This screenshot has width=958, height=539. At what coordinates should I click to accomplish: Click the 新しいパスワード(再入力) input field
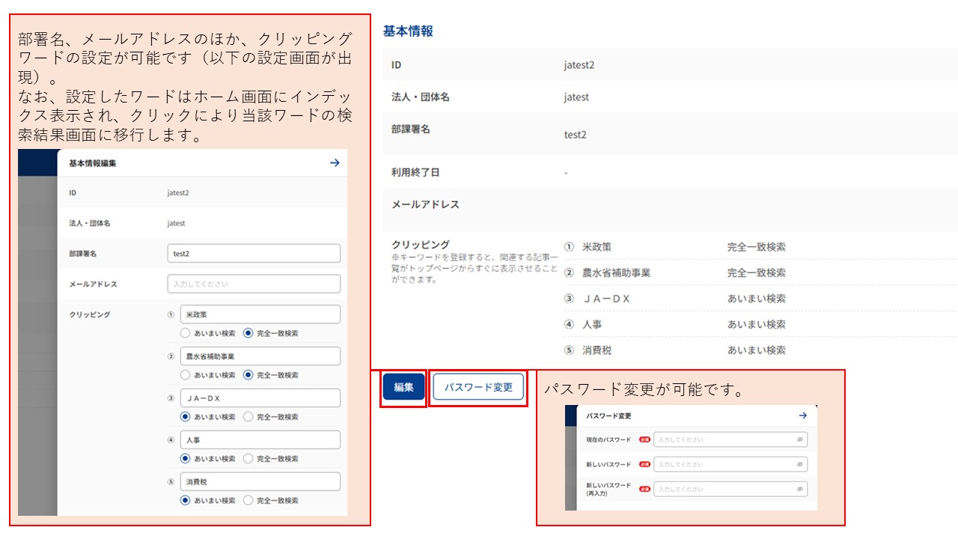[730, 489]
